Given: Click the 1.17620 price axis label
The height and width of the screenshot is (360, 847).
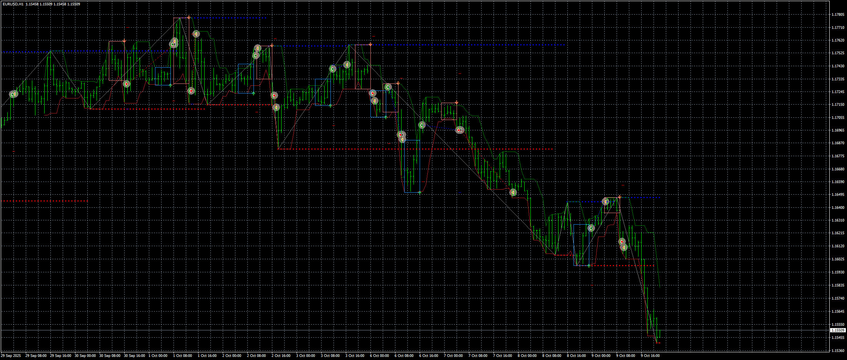Looking at the screenshot, I should 837,40.
